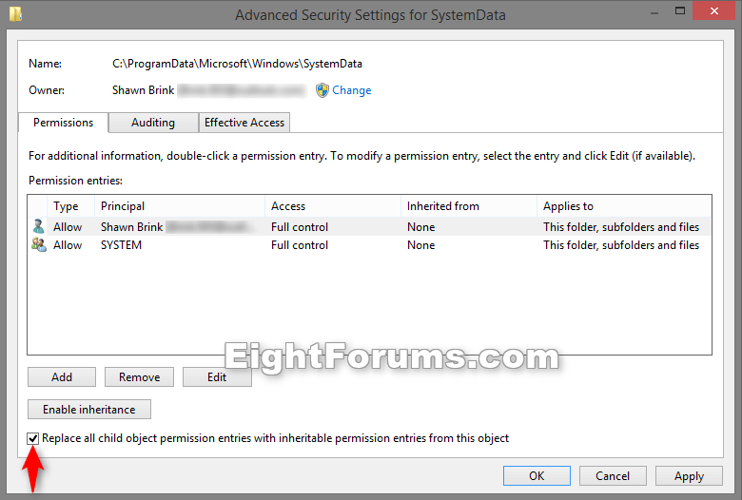Click the Shawn Brink user icon

click(38, 227)
